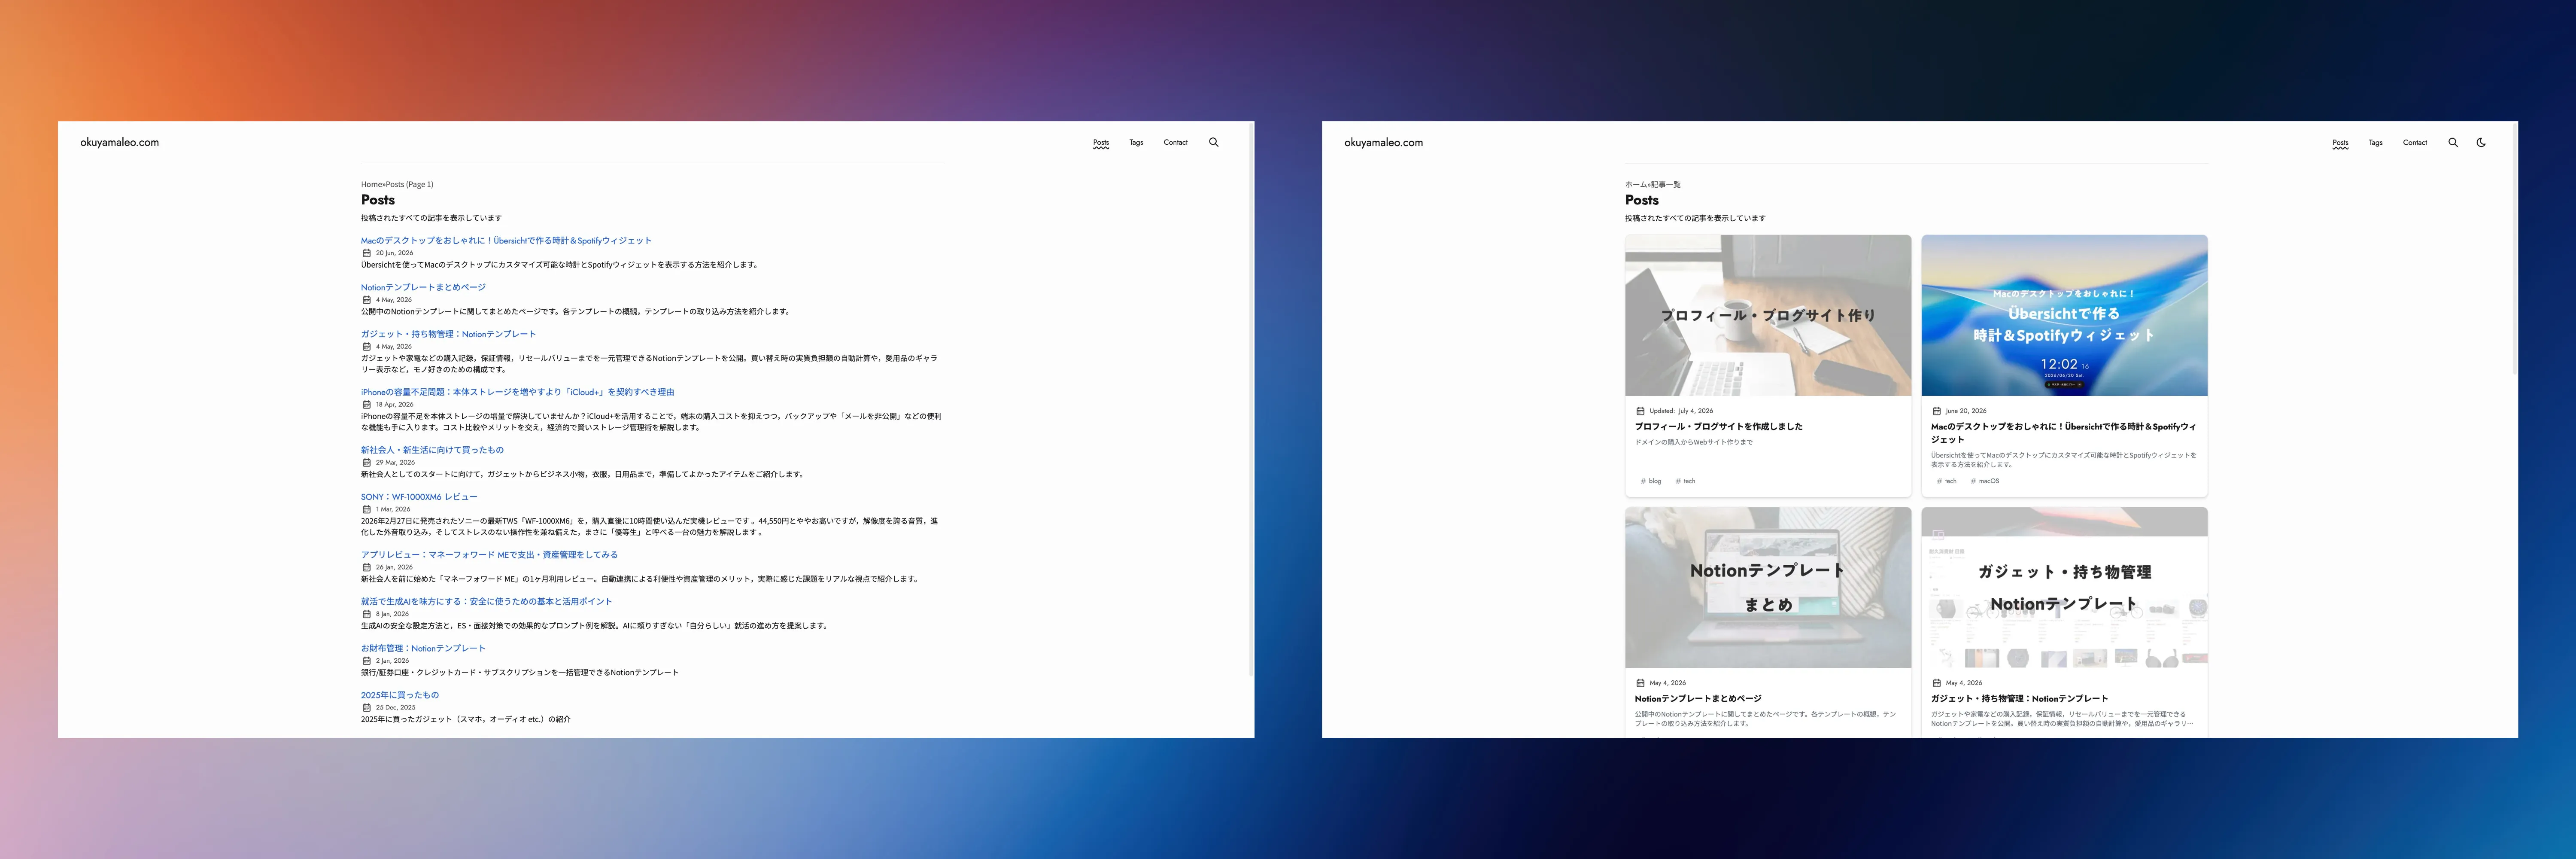2576x859 pixels.
Task: Open the Contact menu in right window
Action: coord(2415,142)
